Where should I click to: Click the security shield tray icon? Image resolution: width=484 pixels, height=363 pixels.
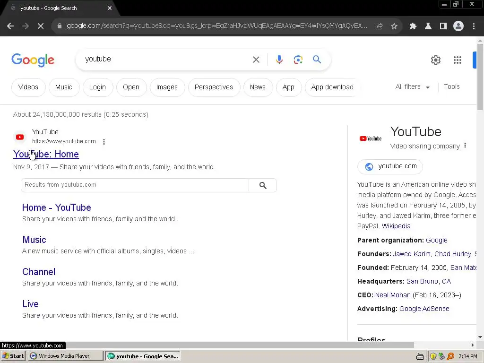click(x=433, y=356)
